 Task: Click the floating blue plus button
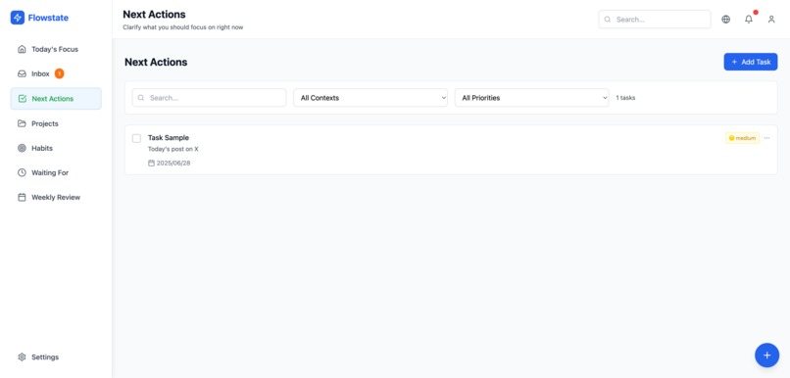766,355
